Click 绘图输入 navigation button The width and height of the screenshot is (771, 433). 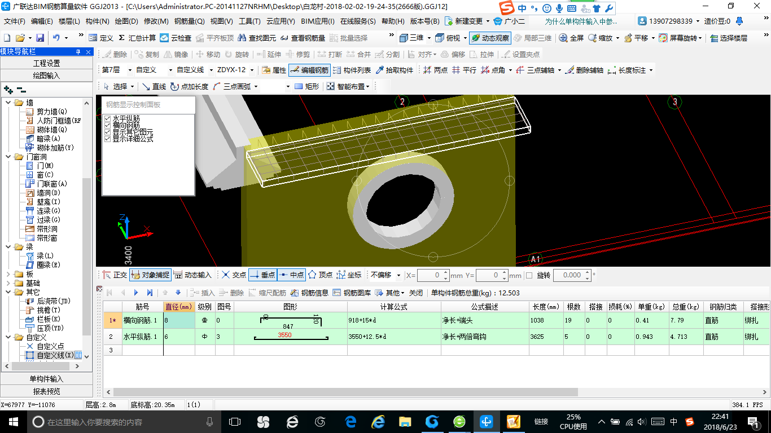tap(46, 76)
